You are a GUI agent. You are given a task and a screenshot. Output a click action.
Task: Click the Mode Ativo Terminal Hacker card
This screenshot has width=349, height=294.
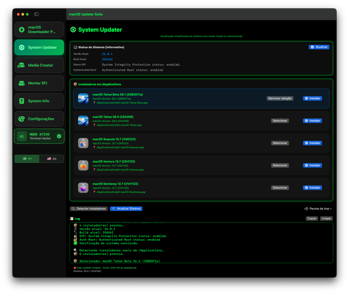tap(39, 136)
